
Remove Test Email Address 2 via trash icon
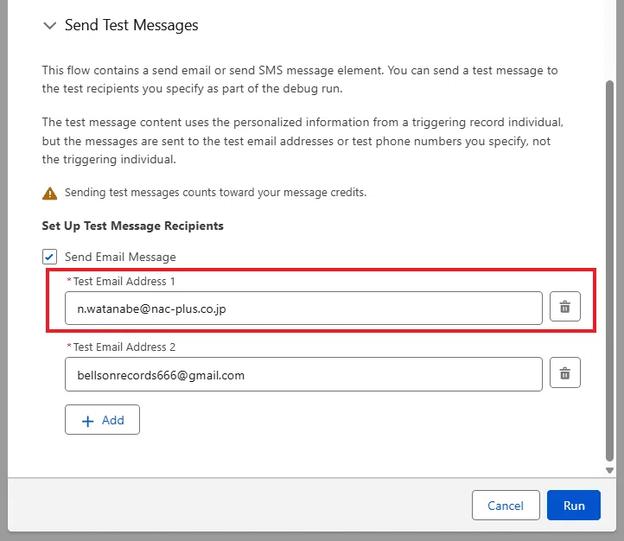[x=565, y=373]
